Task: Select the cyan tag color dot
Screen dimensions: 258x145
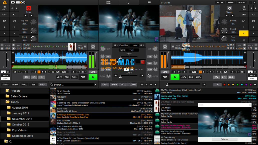Action: click(x=242, y=85)
